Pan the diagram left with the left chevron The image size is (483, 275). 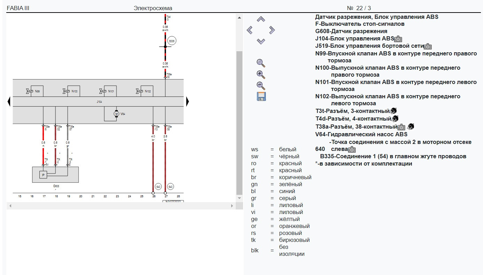coord(249,30)
